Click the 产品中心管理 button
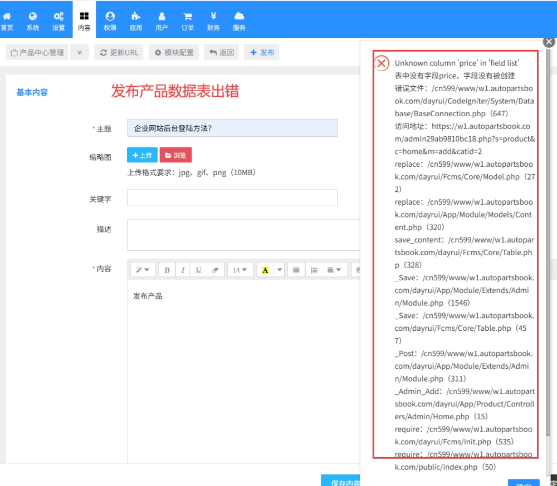 click(x=37, y=52)
